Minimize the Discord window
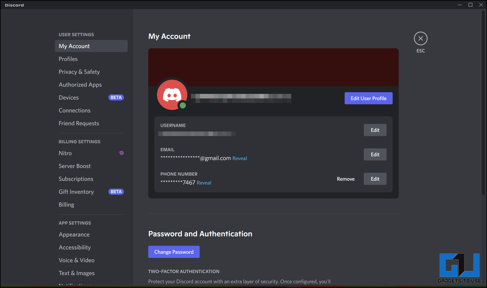 [x=460, y=5]
